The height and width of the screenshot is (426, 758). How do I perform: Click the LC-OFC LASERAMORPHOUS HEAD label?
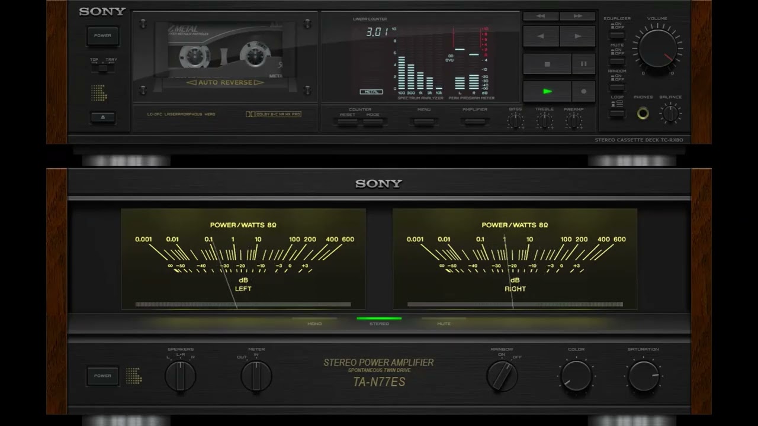pos(181,114)
